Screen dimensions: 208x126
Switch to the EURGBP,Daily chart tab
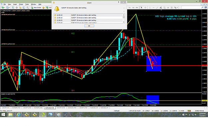point(38,108)
